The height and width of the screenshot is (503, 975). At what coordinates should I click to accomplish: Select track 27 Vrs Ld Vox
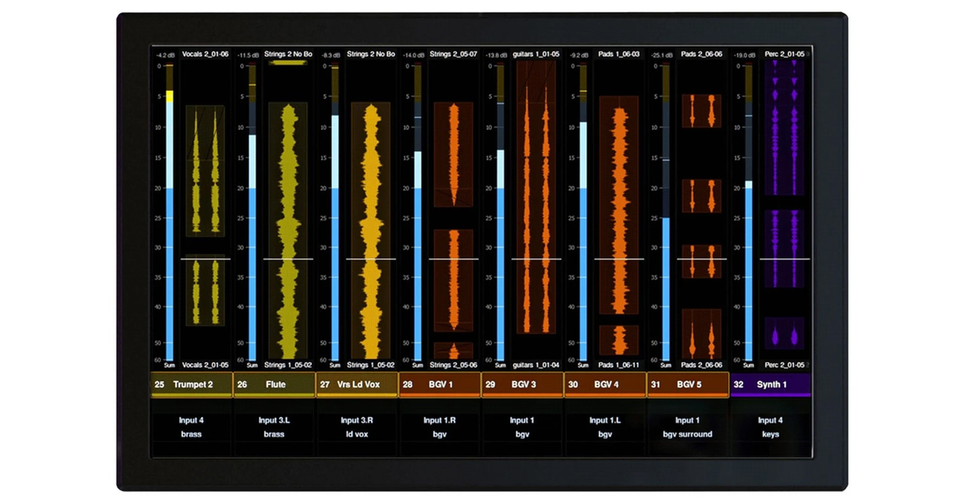tap(357, 385)
